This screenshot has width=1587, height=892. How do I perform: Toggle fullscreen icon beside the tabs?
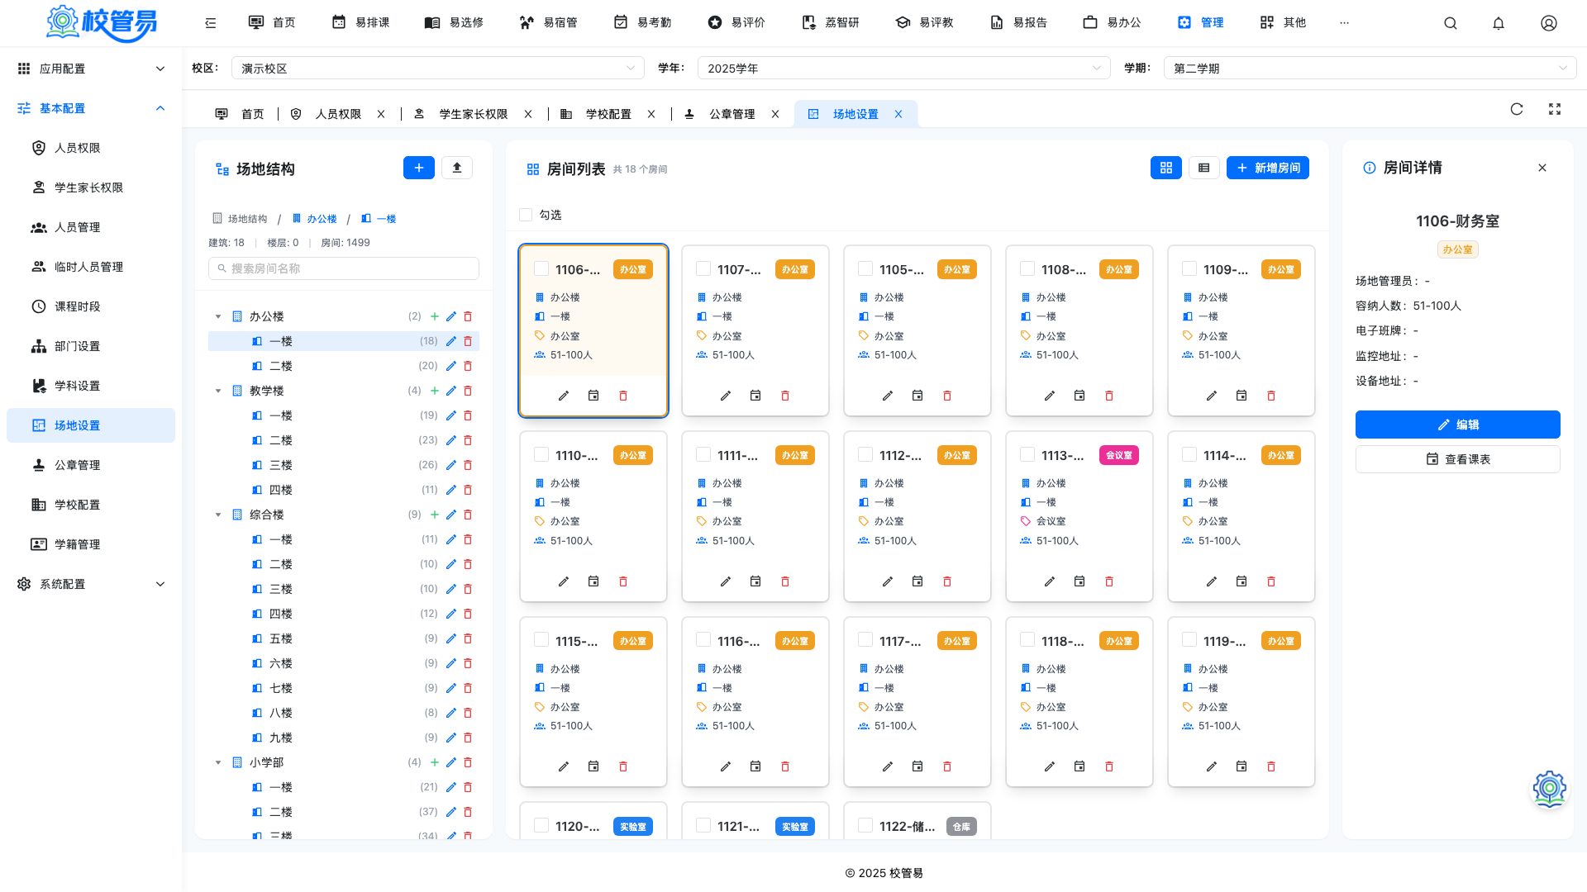coord(1555,109)
